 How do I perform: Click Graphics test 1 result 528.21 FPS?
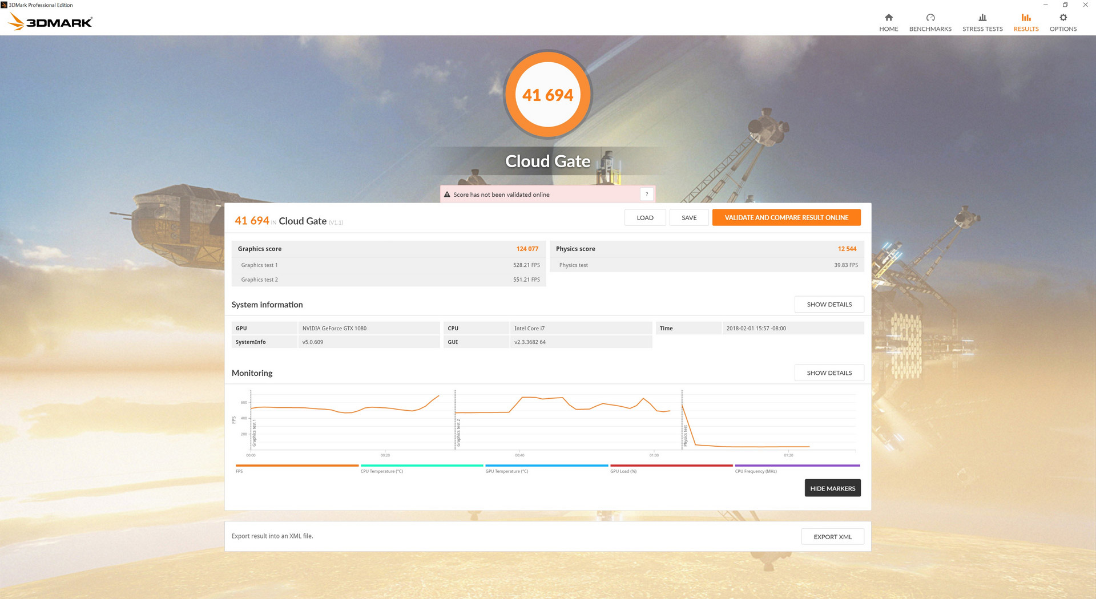coord(526,265)
